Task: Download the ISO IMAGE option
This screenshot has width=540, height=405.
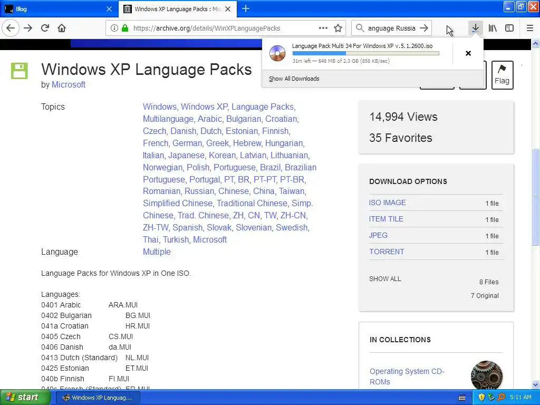Action: tap(388, 202)
